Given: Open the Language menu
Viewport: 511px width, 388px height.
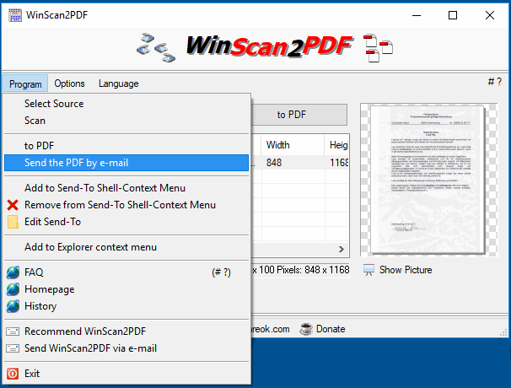Looking at the screenshot, I should pos(119,84).
